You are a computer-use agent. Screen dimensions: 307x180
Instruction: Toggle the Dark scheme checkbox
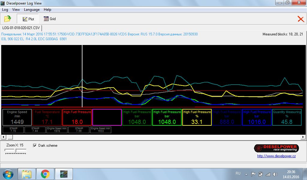tap(35, 145)
